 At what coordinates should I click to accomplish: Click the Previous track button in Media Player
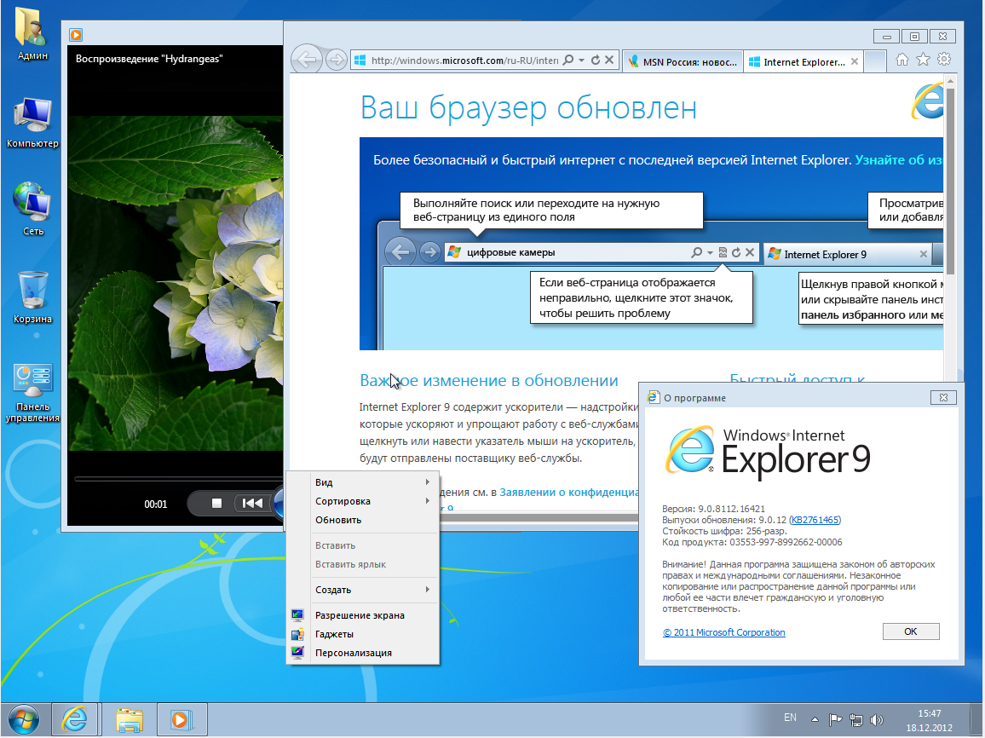pos(252,503)
